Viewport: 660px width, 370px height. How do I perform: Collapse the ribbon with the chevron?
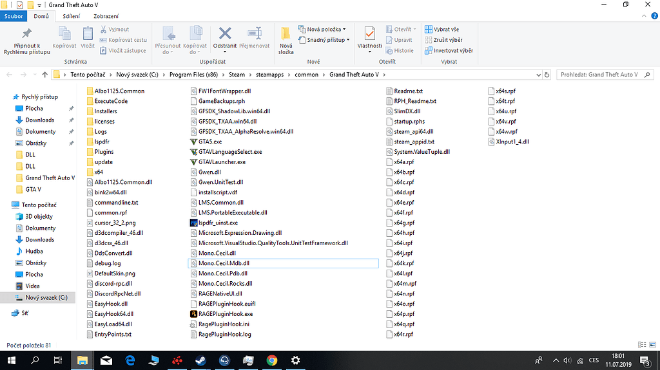[x=644, y=16]
